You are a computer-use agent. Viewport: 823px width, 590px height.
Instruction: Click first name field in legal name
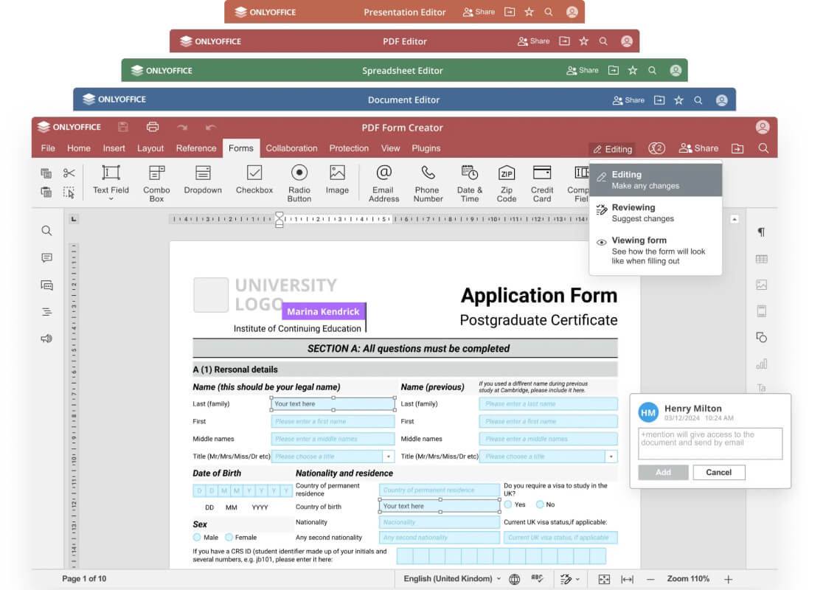[333, 422]
